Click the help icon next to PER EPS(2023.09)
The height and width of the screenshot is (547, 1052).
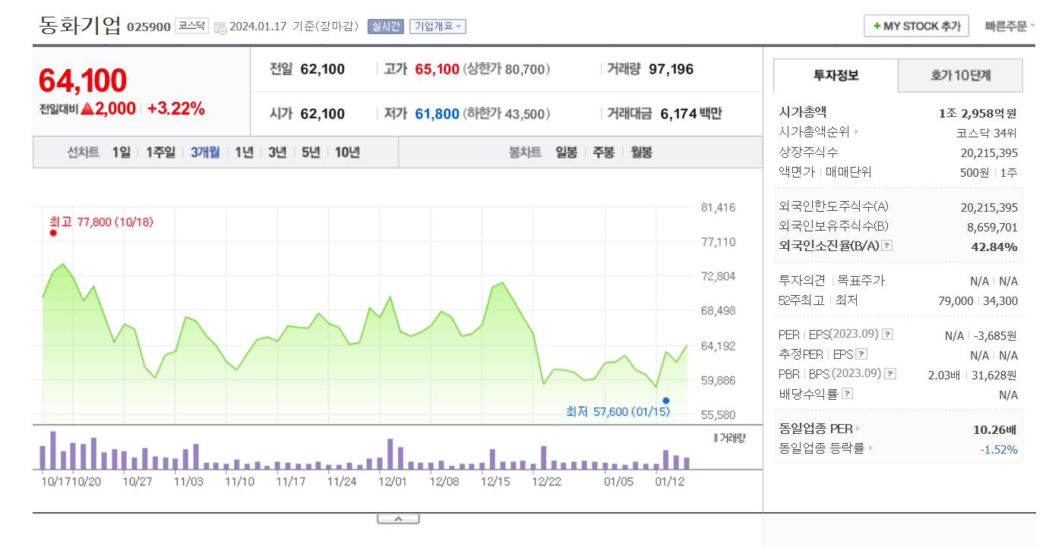[x=888, y=335]
